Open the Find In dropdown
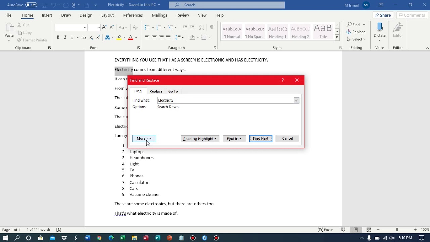Image resolution: width=430 pixels, height=242 pixels. click(x=234, y=139)
